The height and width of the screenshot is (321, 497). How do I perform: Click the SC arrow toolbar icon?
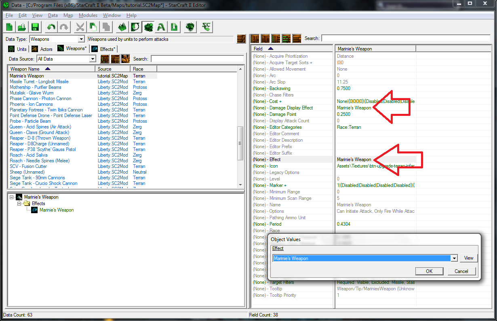pos(207,27)
